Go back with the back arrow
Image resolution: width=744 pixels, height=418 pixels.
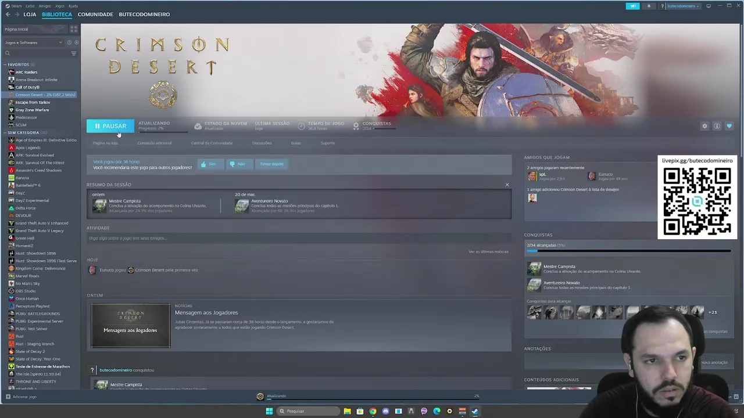tap(8, 14)
